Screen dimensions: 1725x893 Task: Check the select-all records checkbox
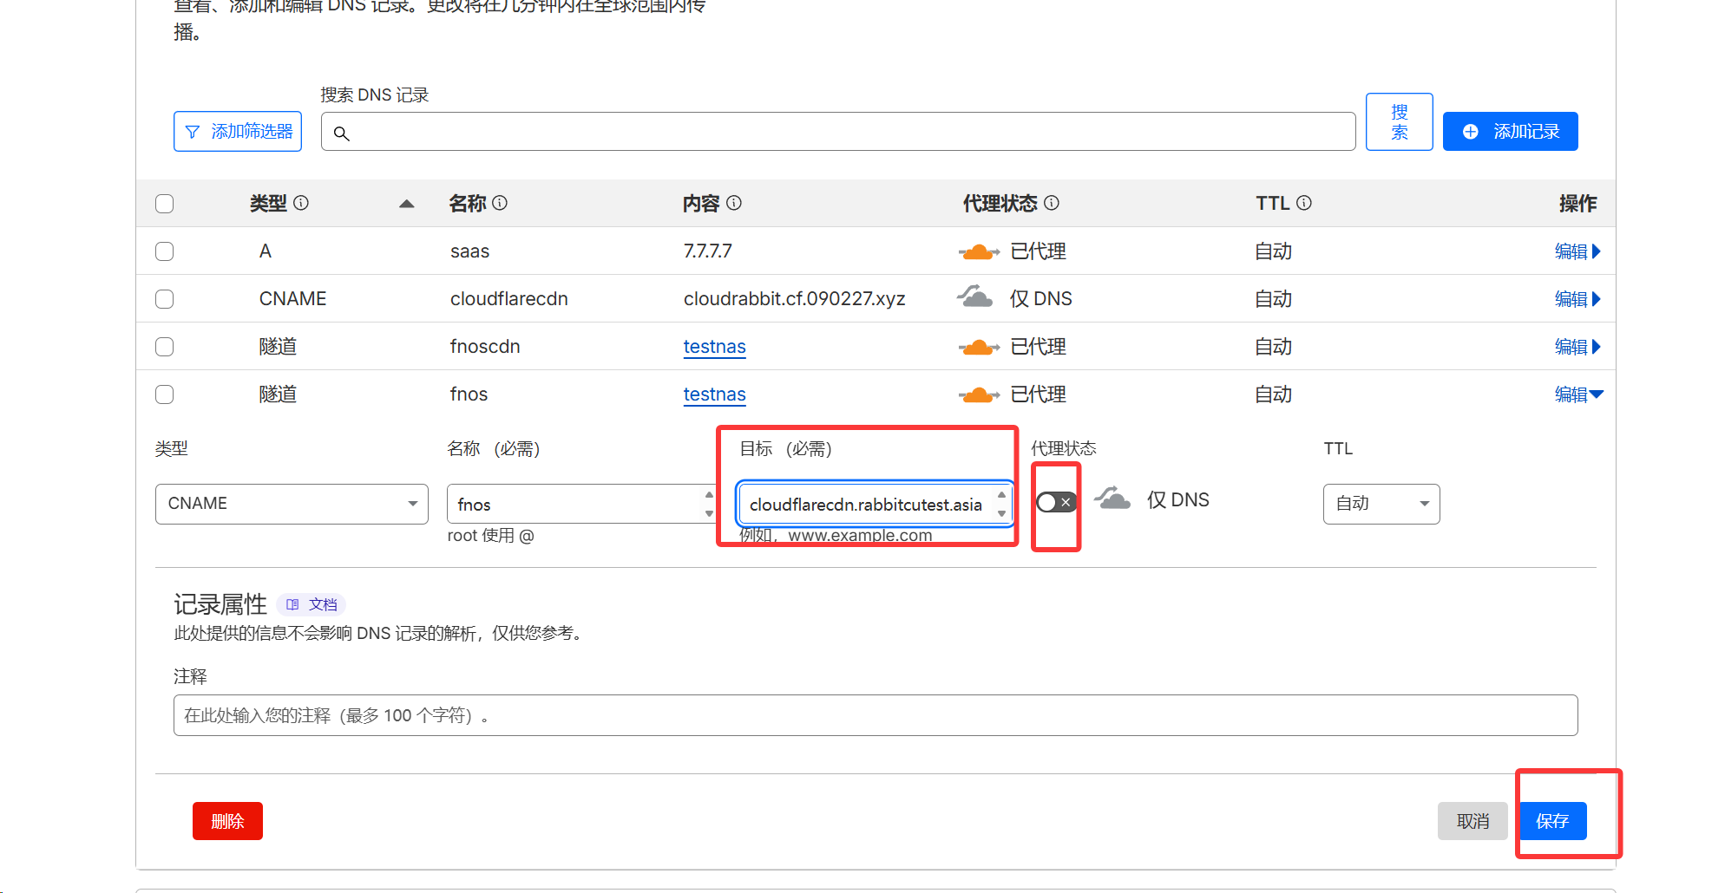(164, 204)
